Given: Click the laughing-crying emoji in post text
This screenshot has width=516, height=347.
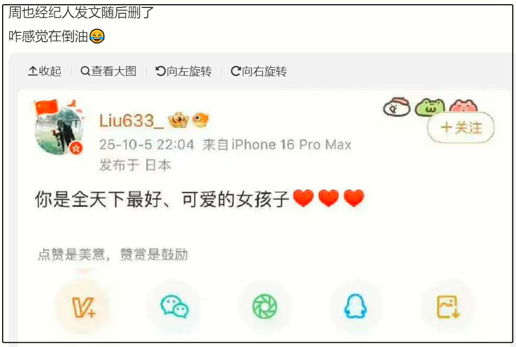Looking at the screenshot, I should (x=97, y=36).
